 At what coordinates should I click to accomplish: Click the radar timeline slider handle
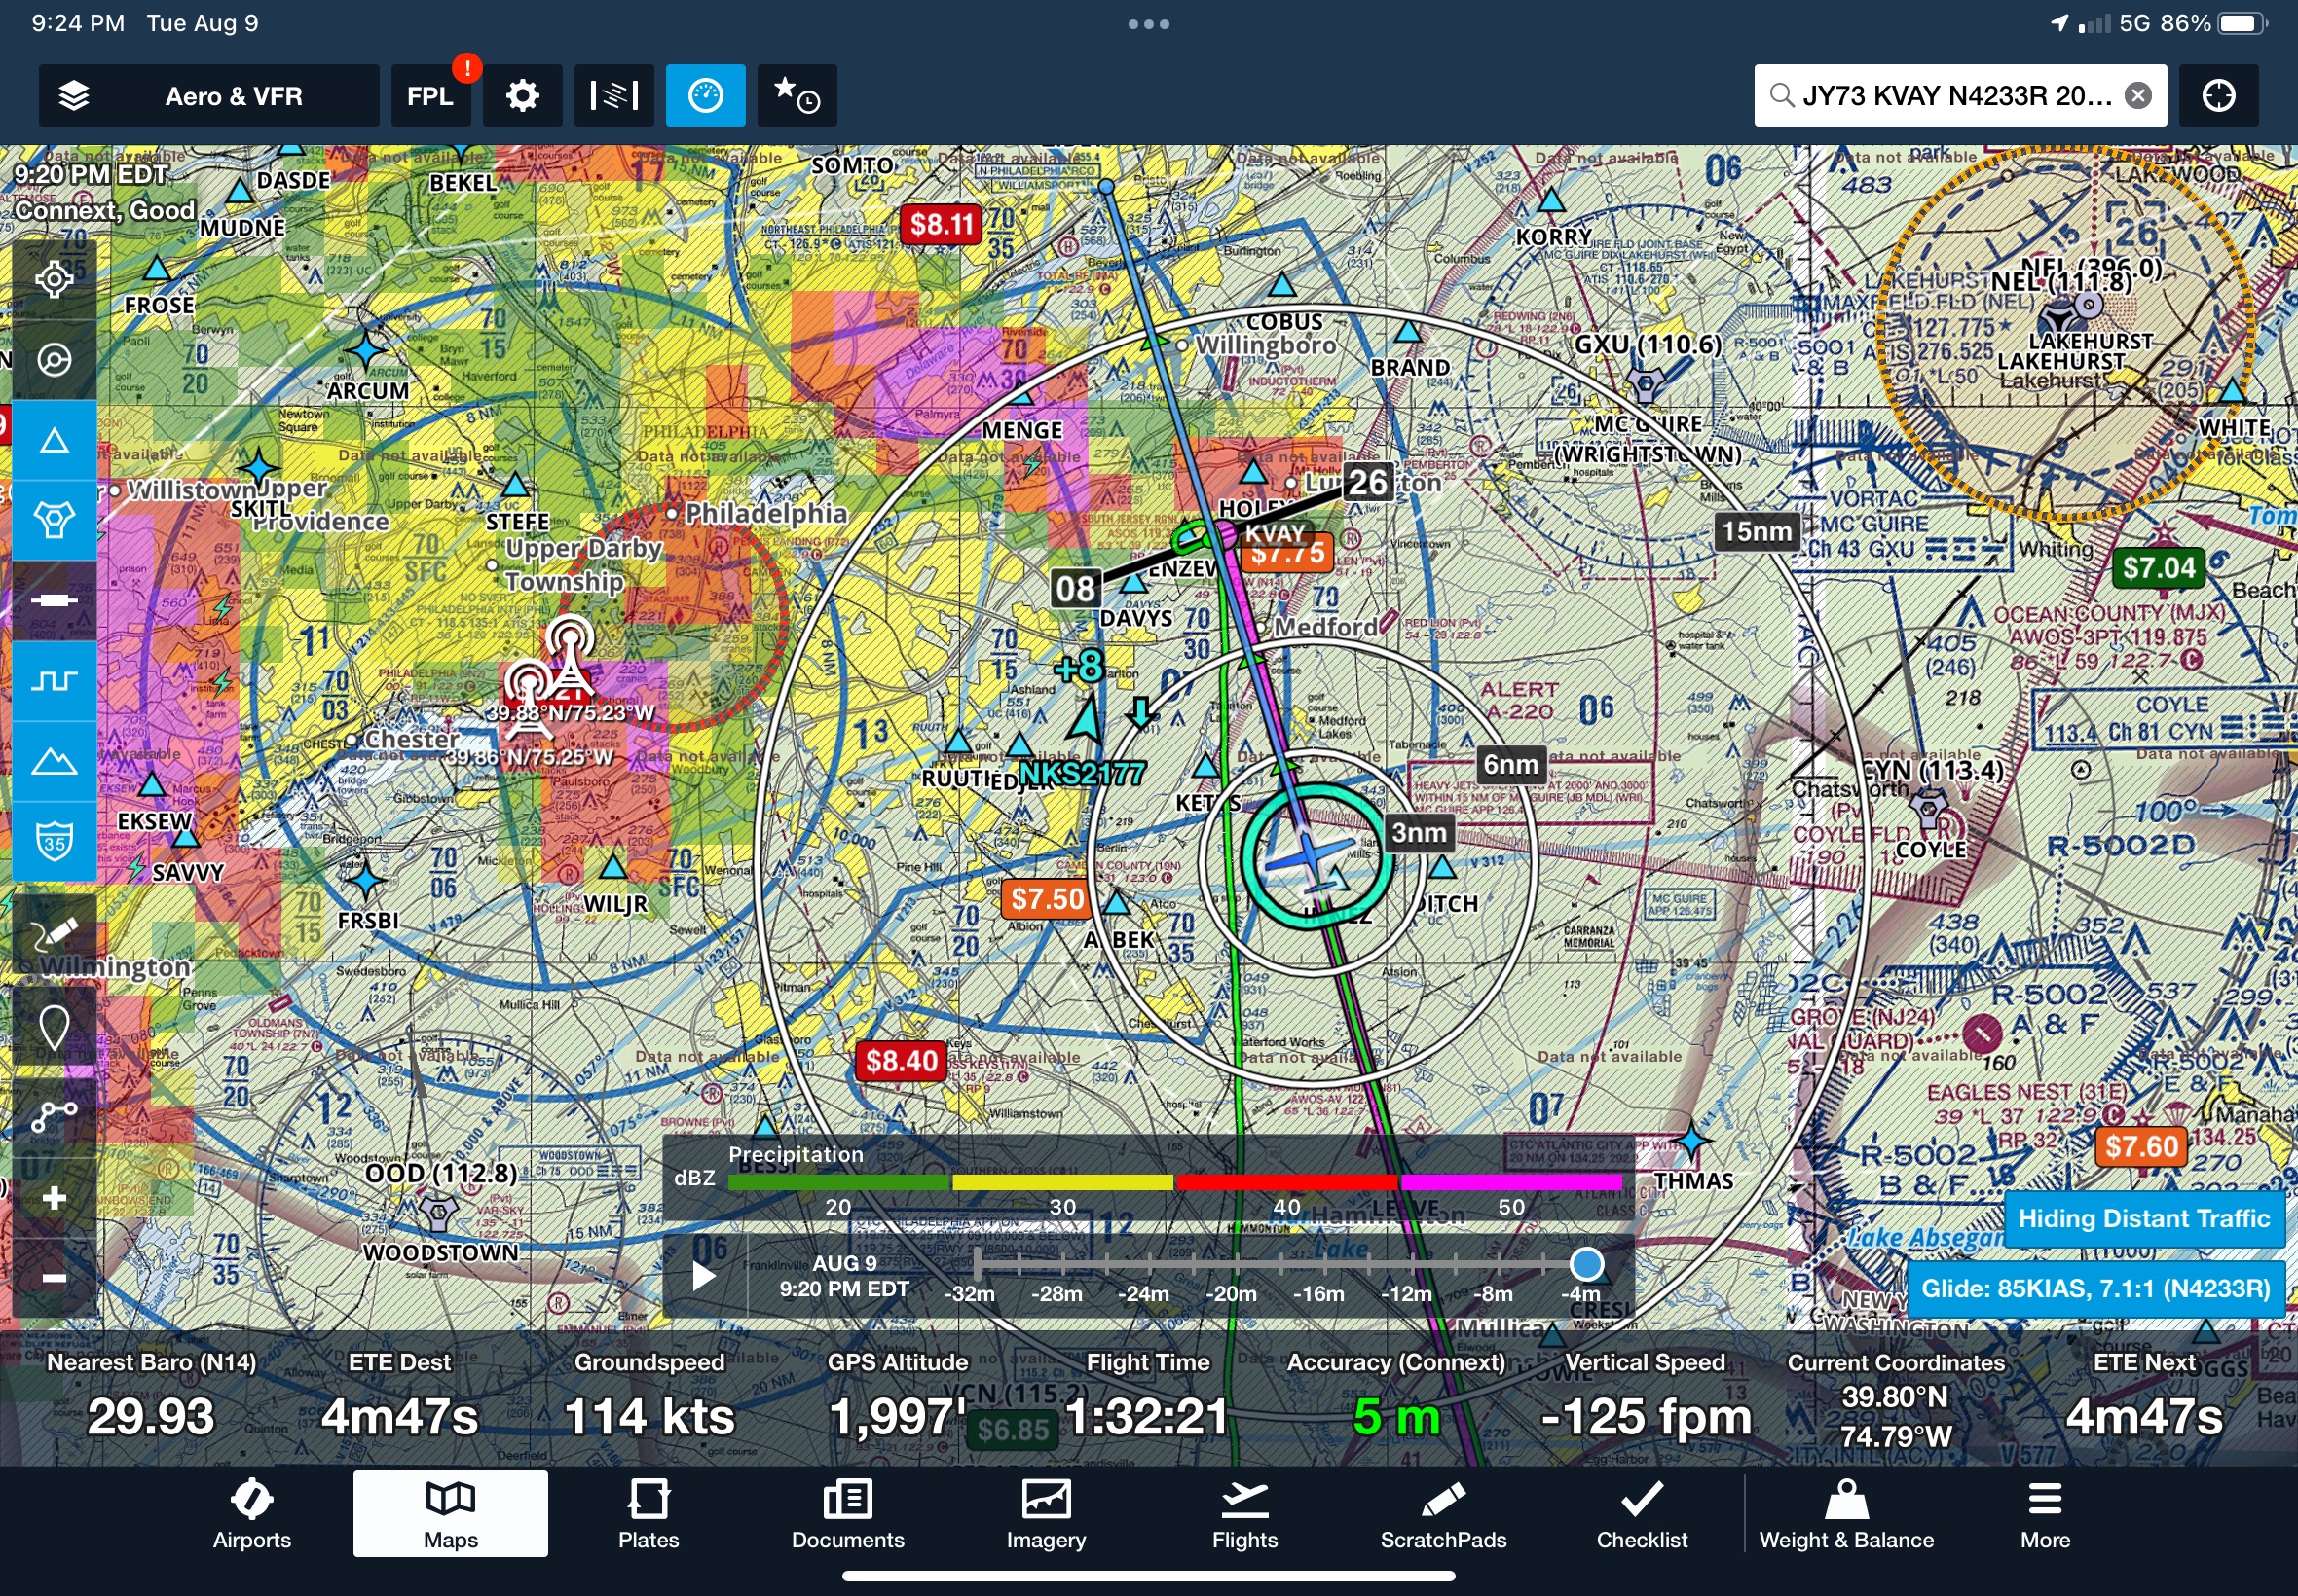[x=1586, y=1264]
